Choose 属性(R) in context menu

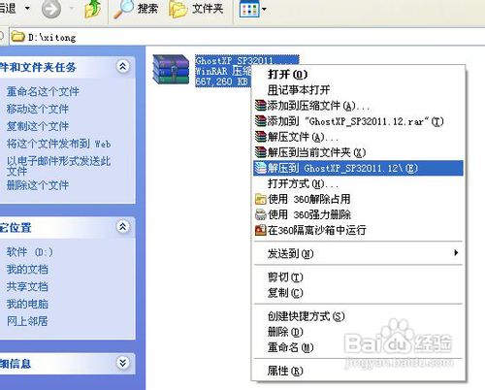[358, 371]
